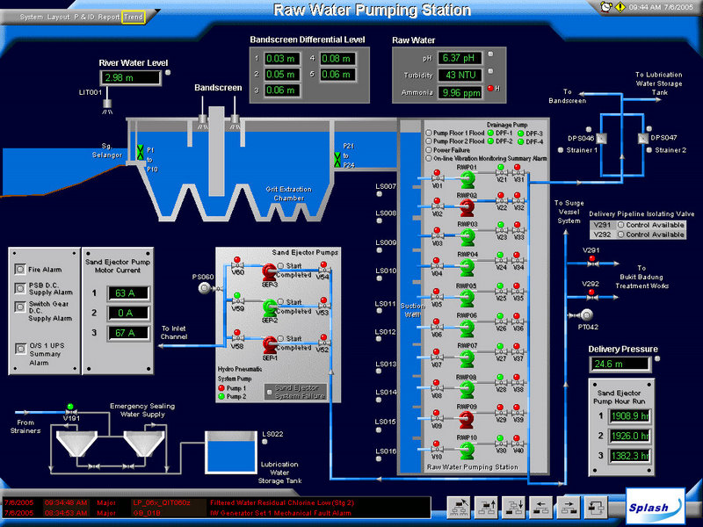This screenshot has height=527, width=703.
Task: Toggle the Fire Alarm indicator
Action: click(x=19, y=269)
